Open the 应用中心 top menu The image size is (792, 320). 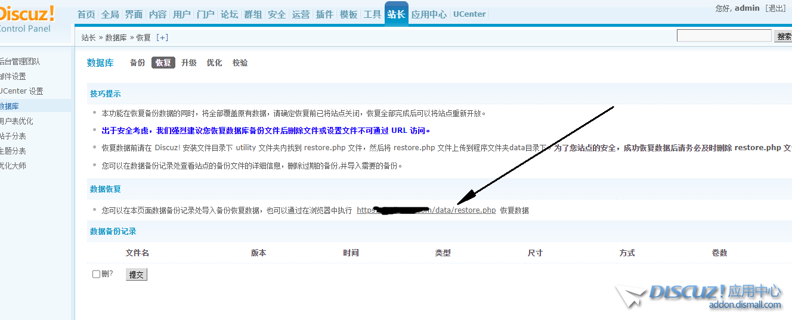tap(428, 14)
